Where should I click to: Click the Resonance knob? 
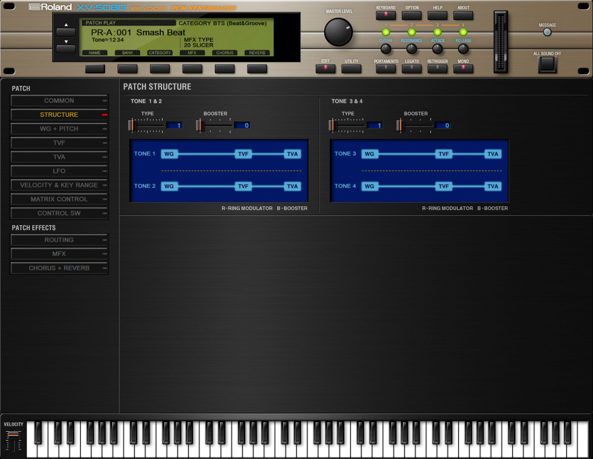411,49
